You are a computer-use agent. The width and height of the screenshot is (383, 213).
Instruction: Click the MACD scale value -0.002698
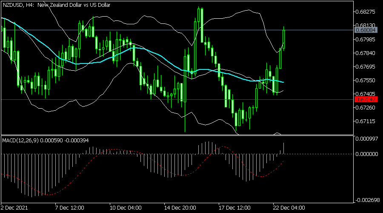tap(367, 200)
